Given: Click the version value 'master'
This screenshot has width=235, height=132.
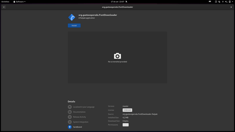Looking at the screenshot, I should coord(125,106).
